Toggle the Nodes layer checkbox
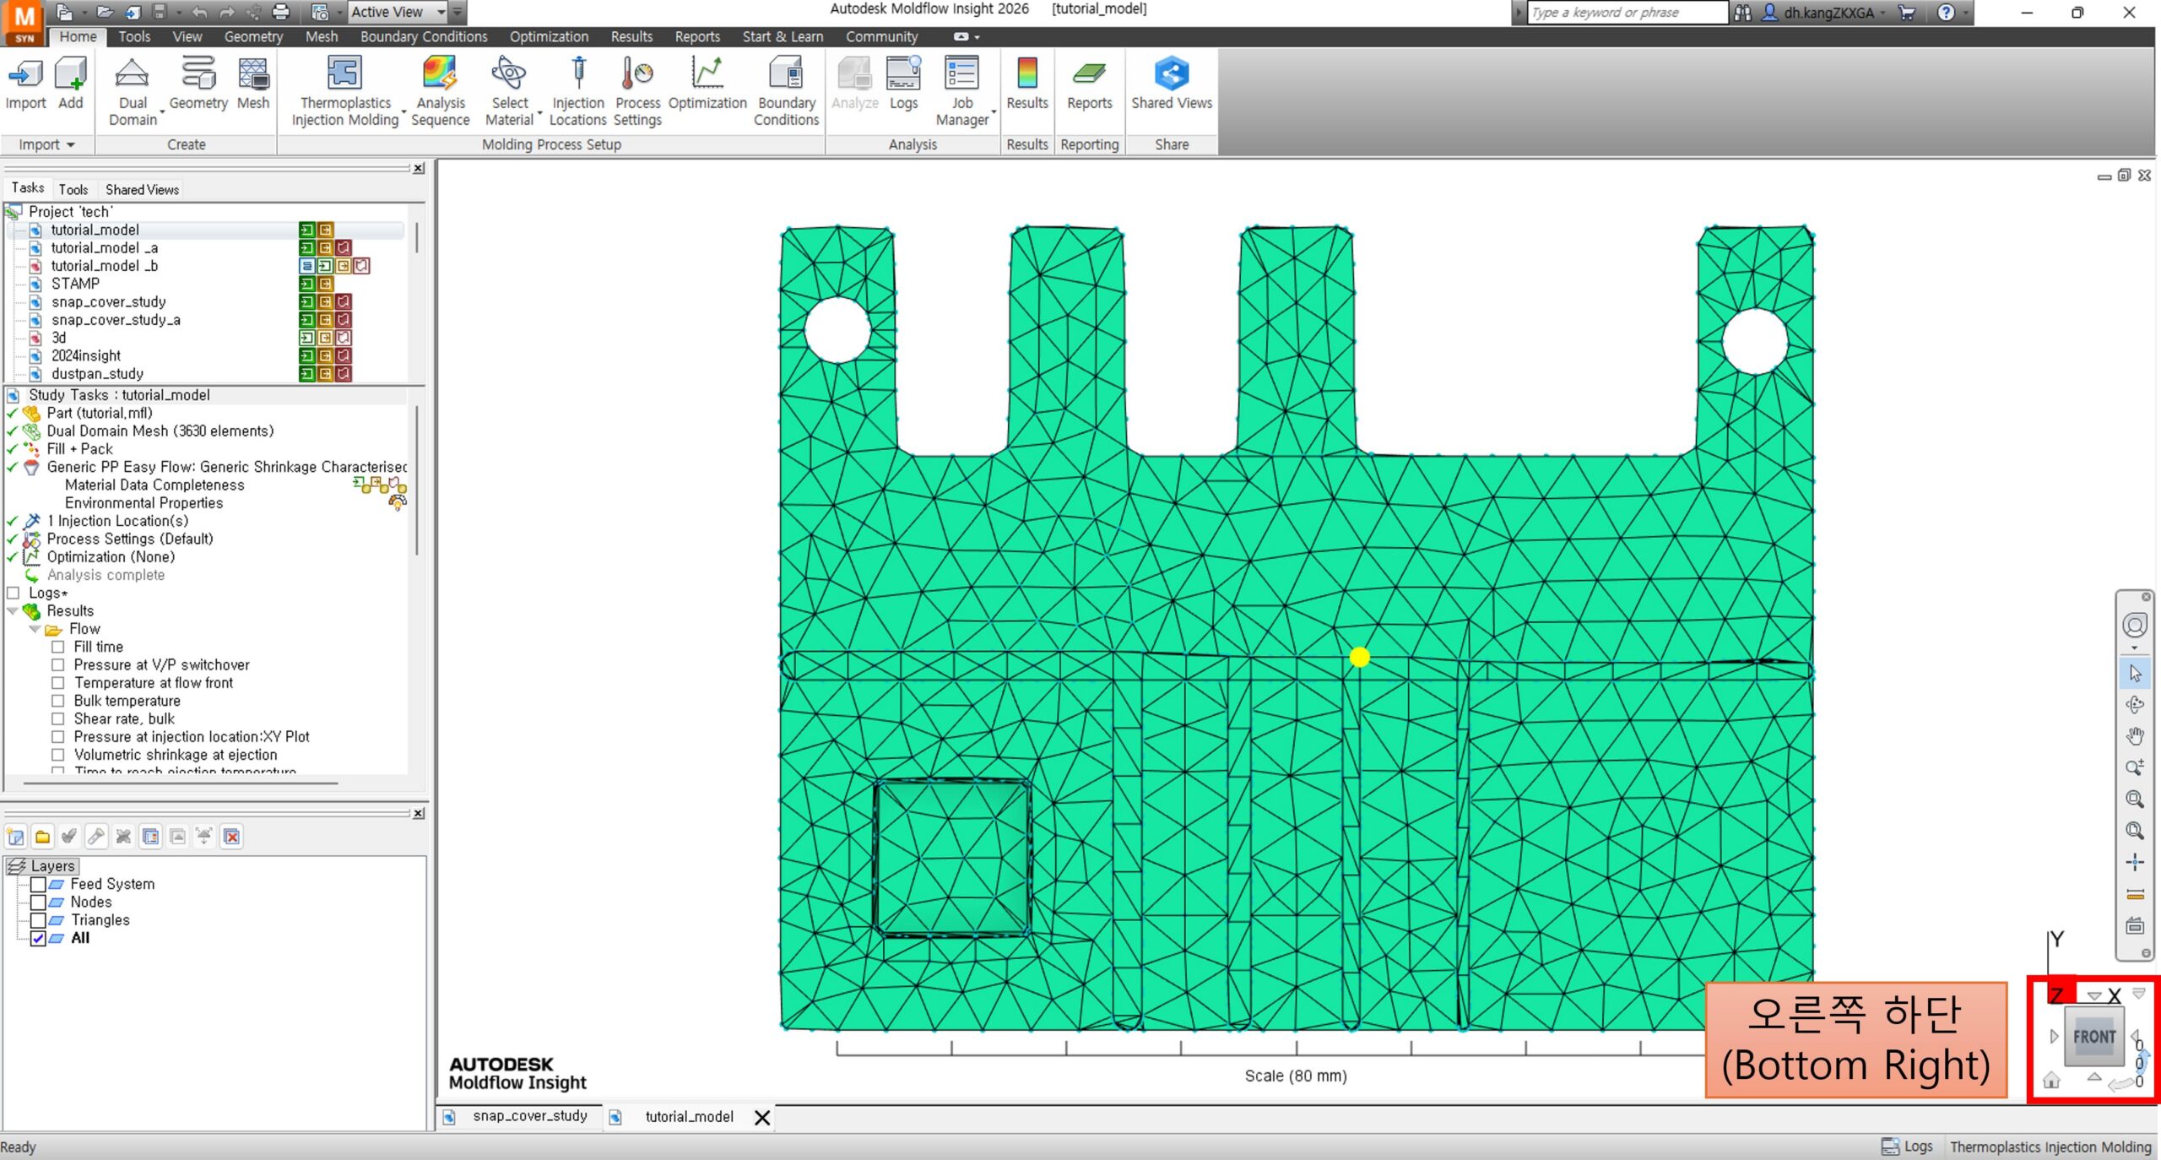The image size is (2161, 1160). 38,902
